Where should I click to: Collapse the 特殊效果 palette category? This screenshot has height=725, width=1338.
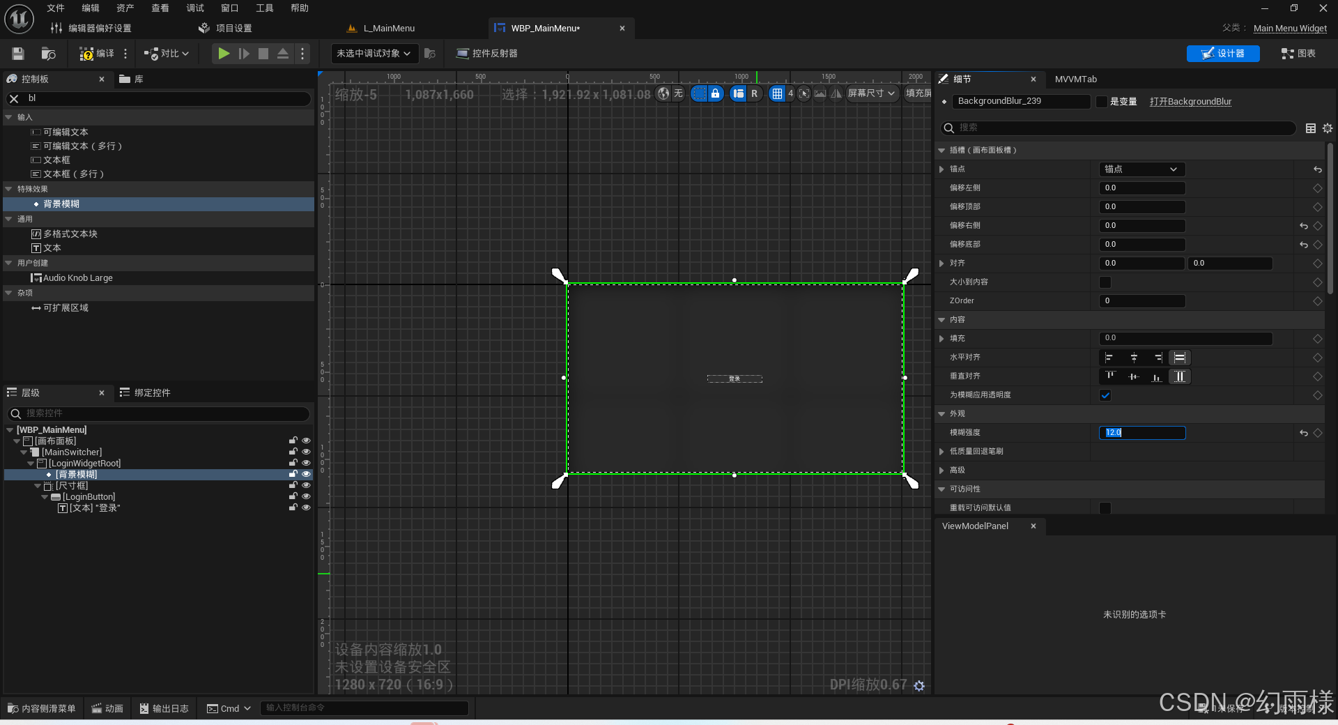click(9, 189)
